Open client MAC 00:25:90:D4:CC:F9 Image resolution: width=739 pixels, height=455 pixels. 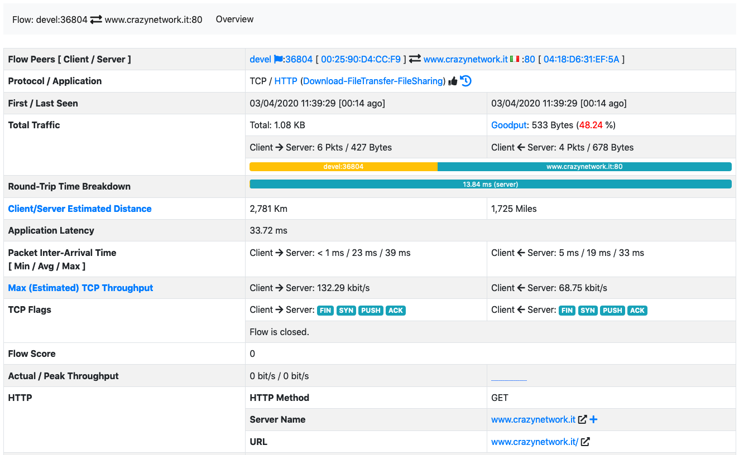click(361, 59)
